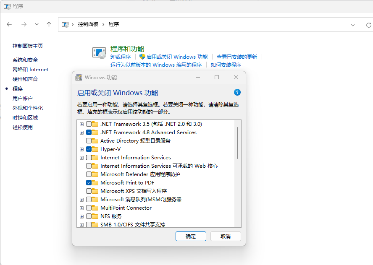Click the blue help question mark icon

tap(237, 93)
